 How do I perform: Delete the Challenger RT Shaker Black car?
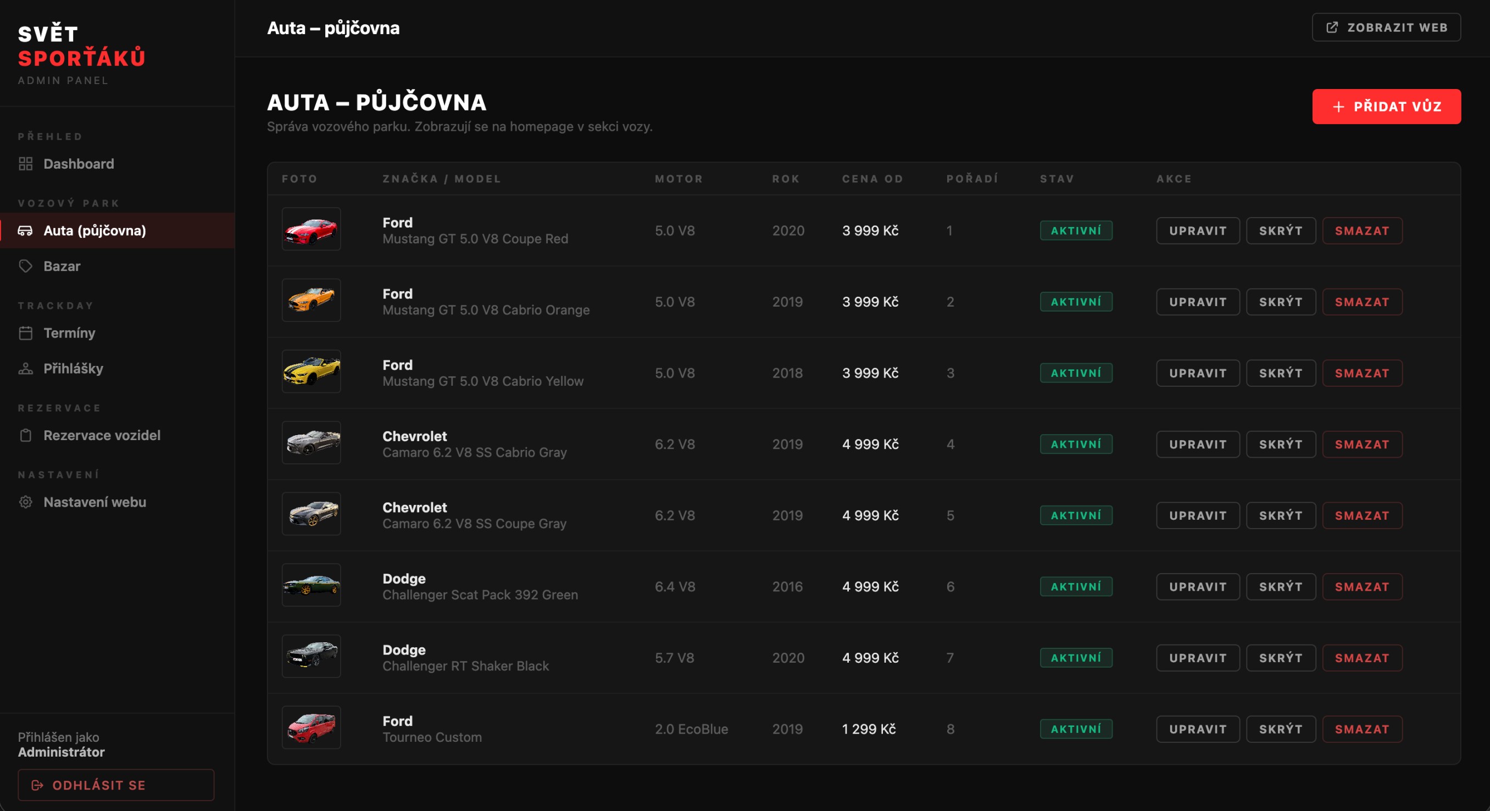pos(1362,658)
